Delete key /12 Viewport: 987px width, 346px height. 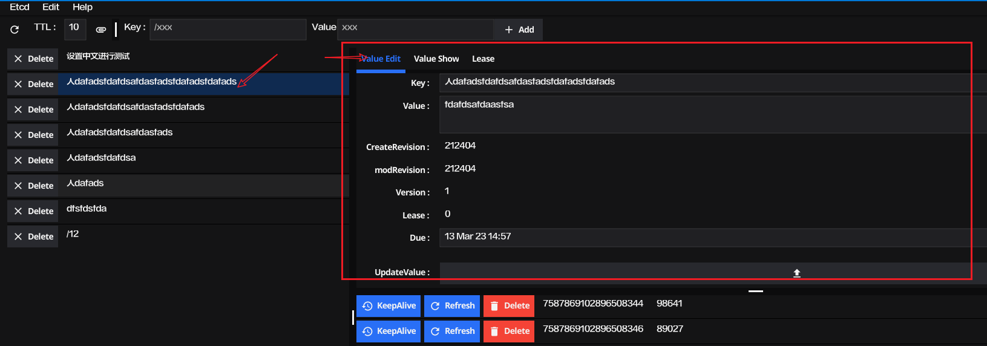click(x=33, y=237)
